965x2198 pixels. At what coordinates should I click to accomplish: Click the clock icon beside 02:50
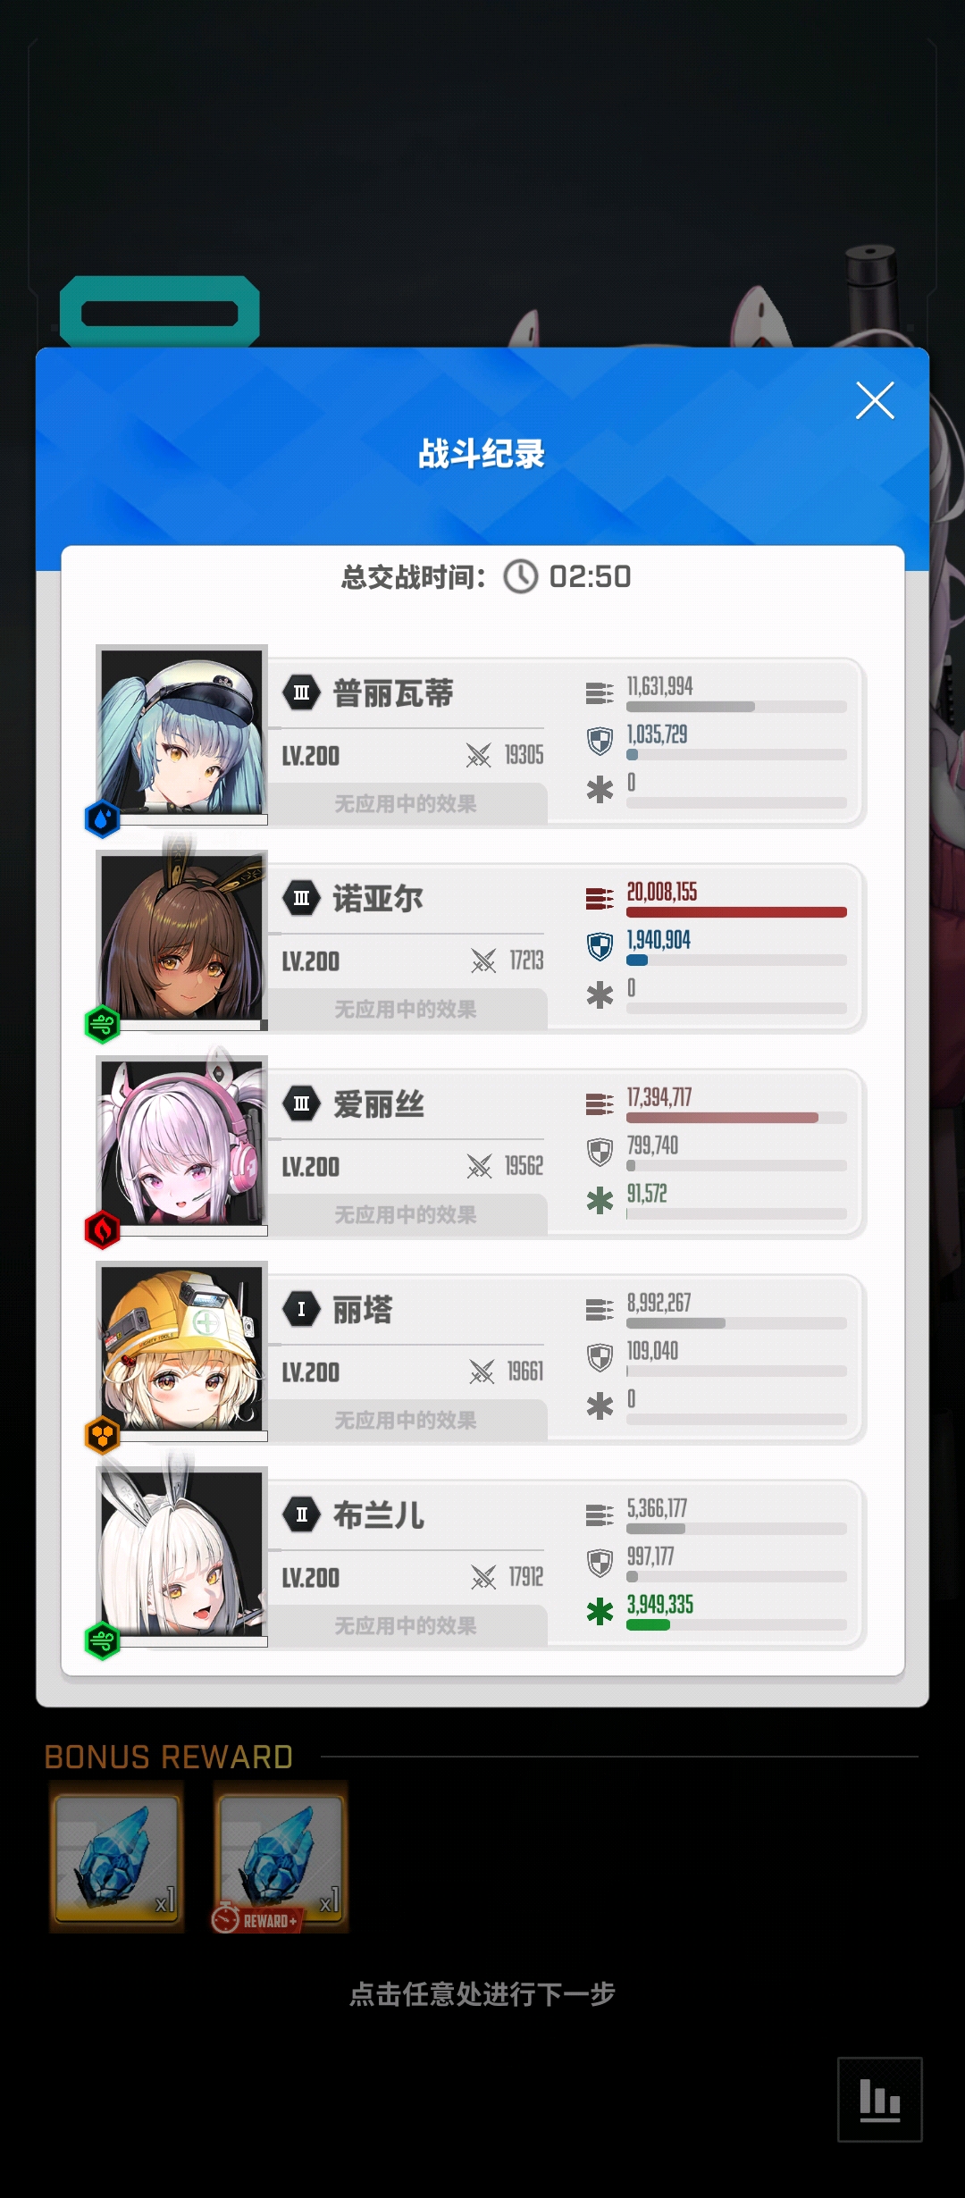coord(521,576)
